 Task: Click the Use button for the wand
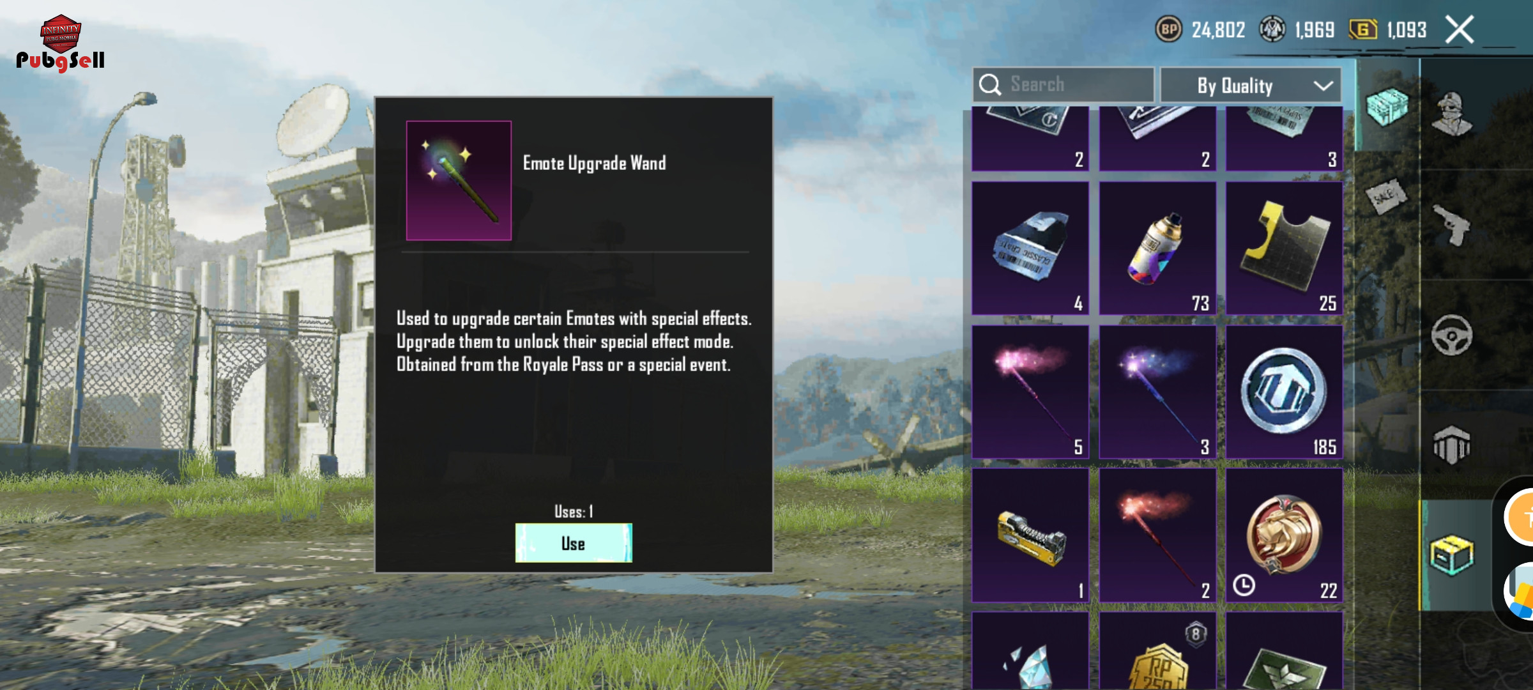574,543
